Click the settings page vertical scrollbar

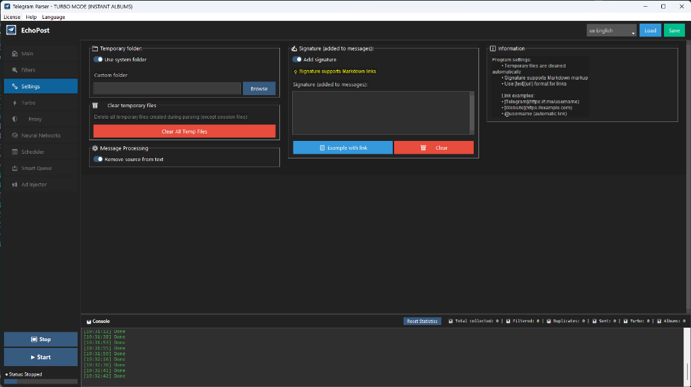688,176
